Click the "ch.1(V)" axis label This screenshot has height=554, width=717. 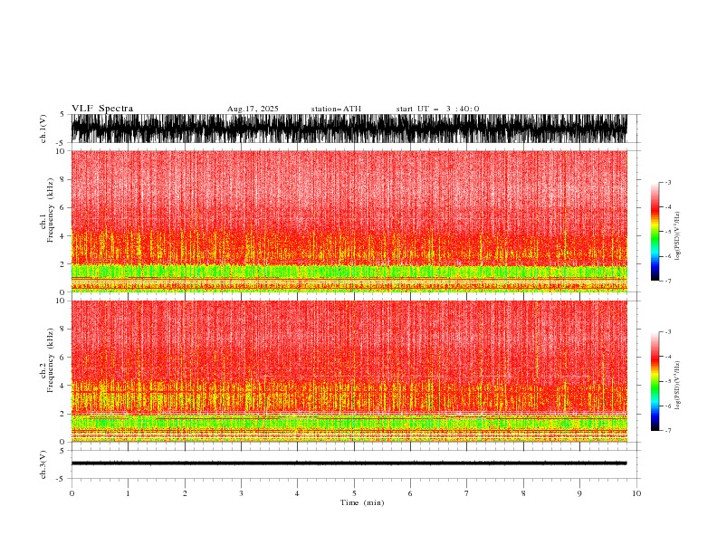pos(43,129)
